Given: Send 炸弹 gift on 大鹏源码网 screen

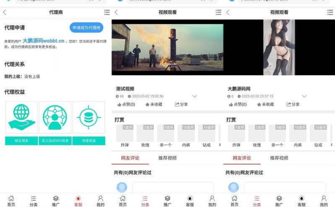Looking at the screenshot, I should pyautogui.click(x=236, y=136).
